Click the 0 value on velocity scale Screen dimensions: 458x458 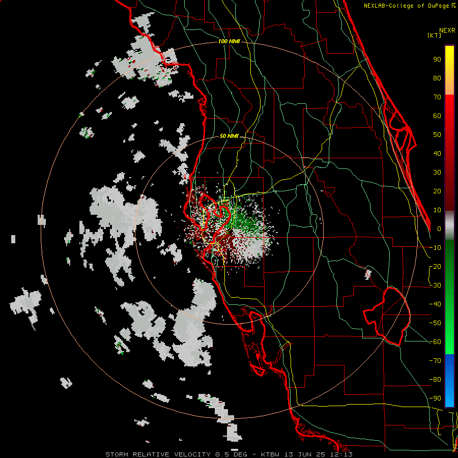pyautogui.click(x=439, y=229)
